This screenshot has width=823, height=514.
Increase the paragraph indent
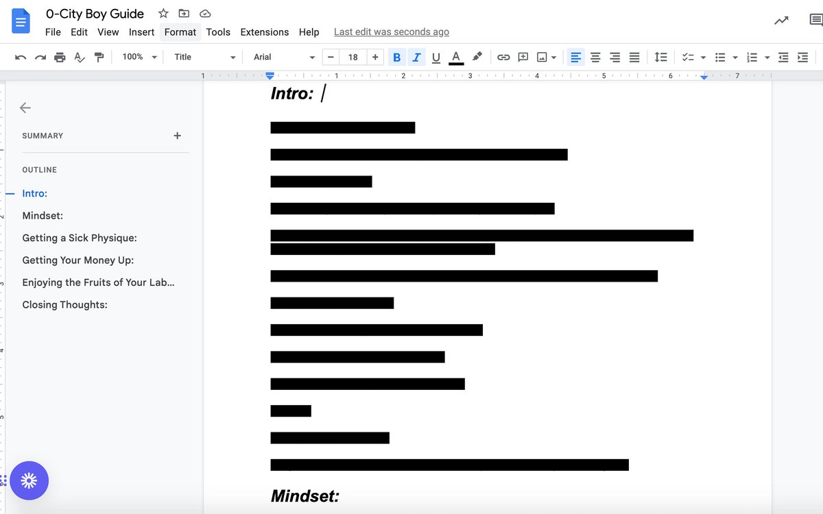coord(802,57)
